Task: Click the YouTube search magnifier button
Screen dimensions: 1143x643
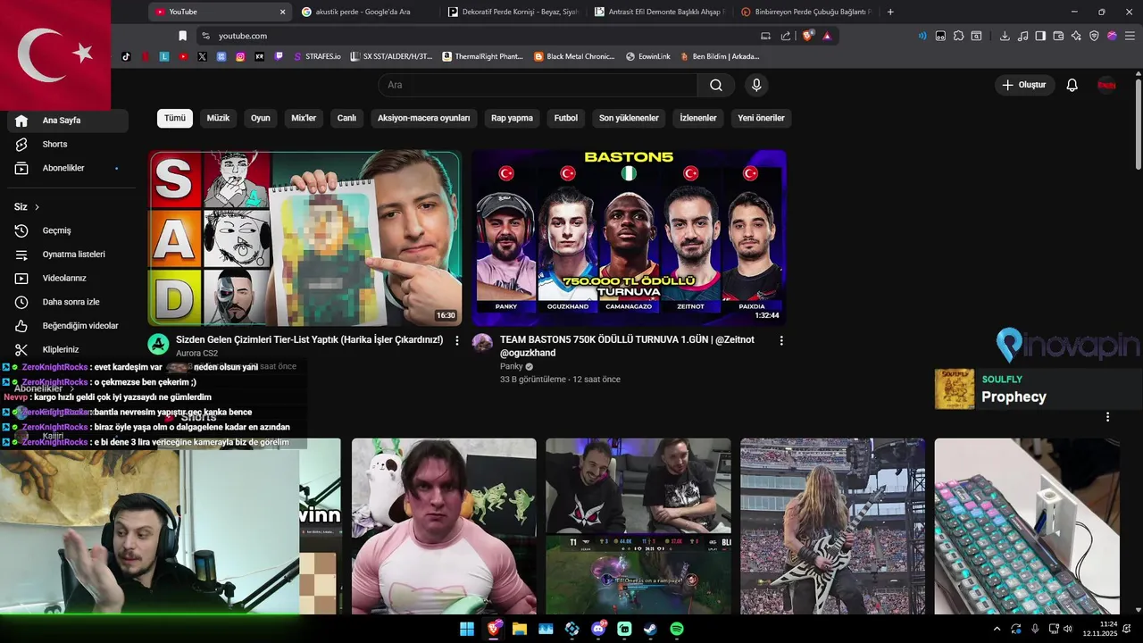Action: click(x=716, y=85)
